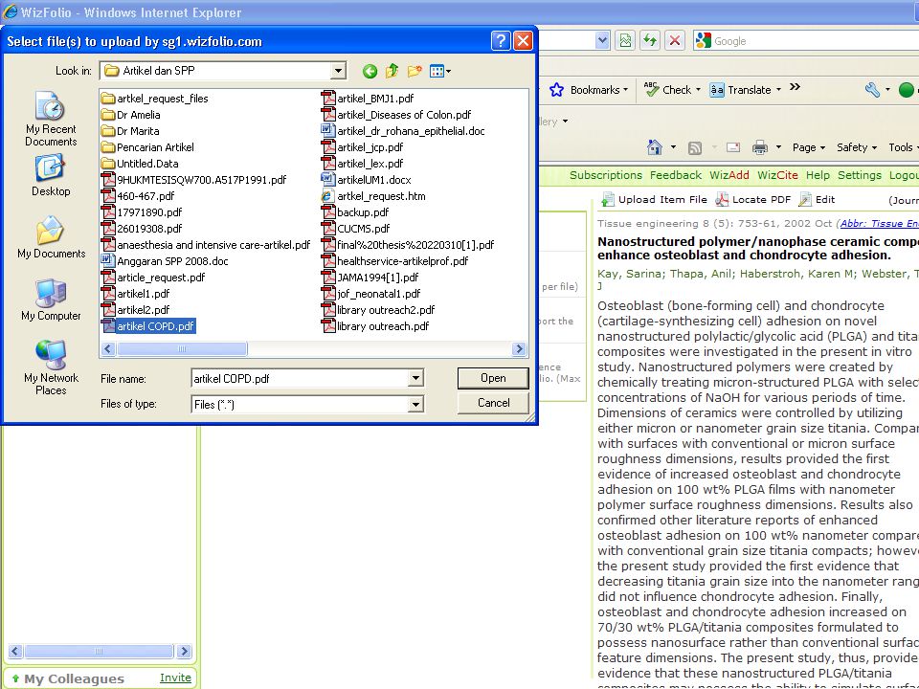Image resolution: width=919 pixels, height=689 pixels.
Task: Expand the Look in folder dropdown
Action: pos(338,72)
